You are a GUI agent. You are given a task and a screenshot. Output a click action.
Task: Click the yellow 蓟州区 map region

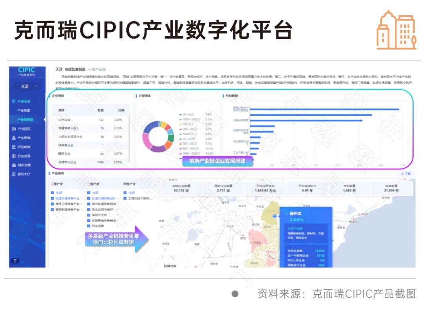coord(271,214)
